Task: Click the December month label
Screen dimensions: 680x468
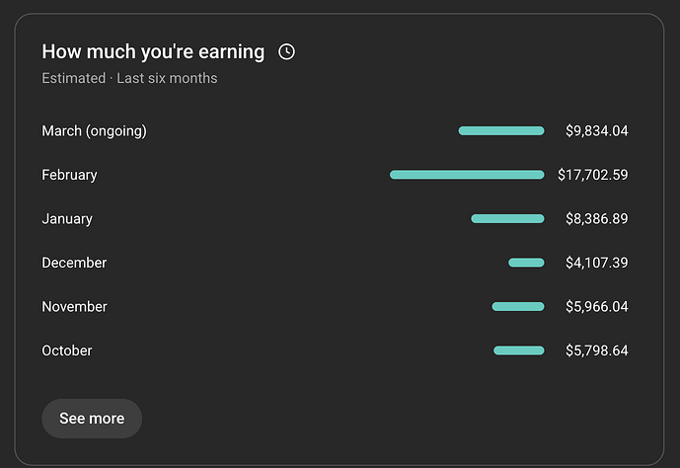Action: click(74, 263)
